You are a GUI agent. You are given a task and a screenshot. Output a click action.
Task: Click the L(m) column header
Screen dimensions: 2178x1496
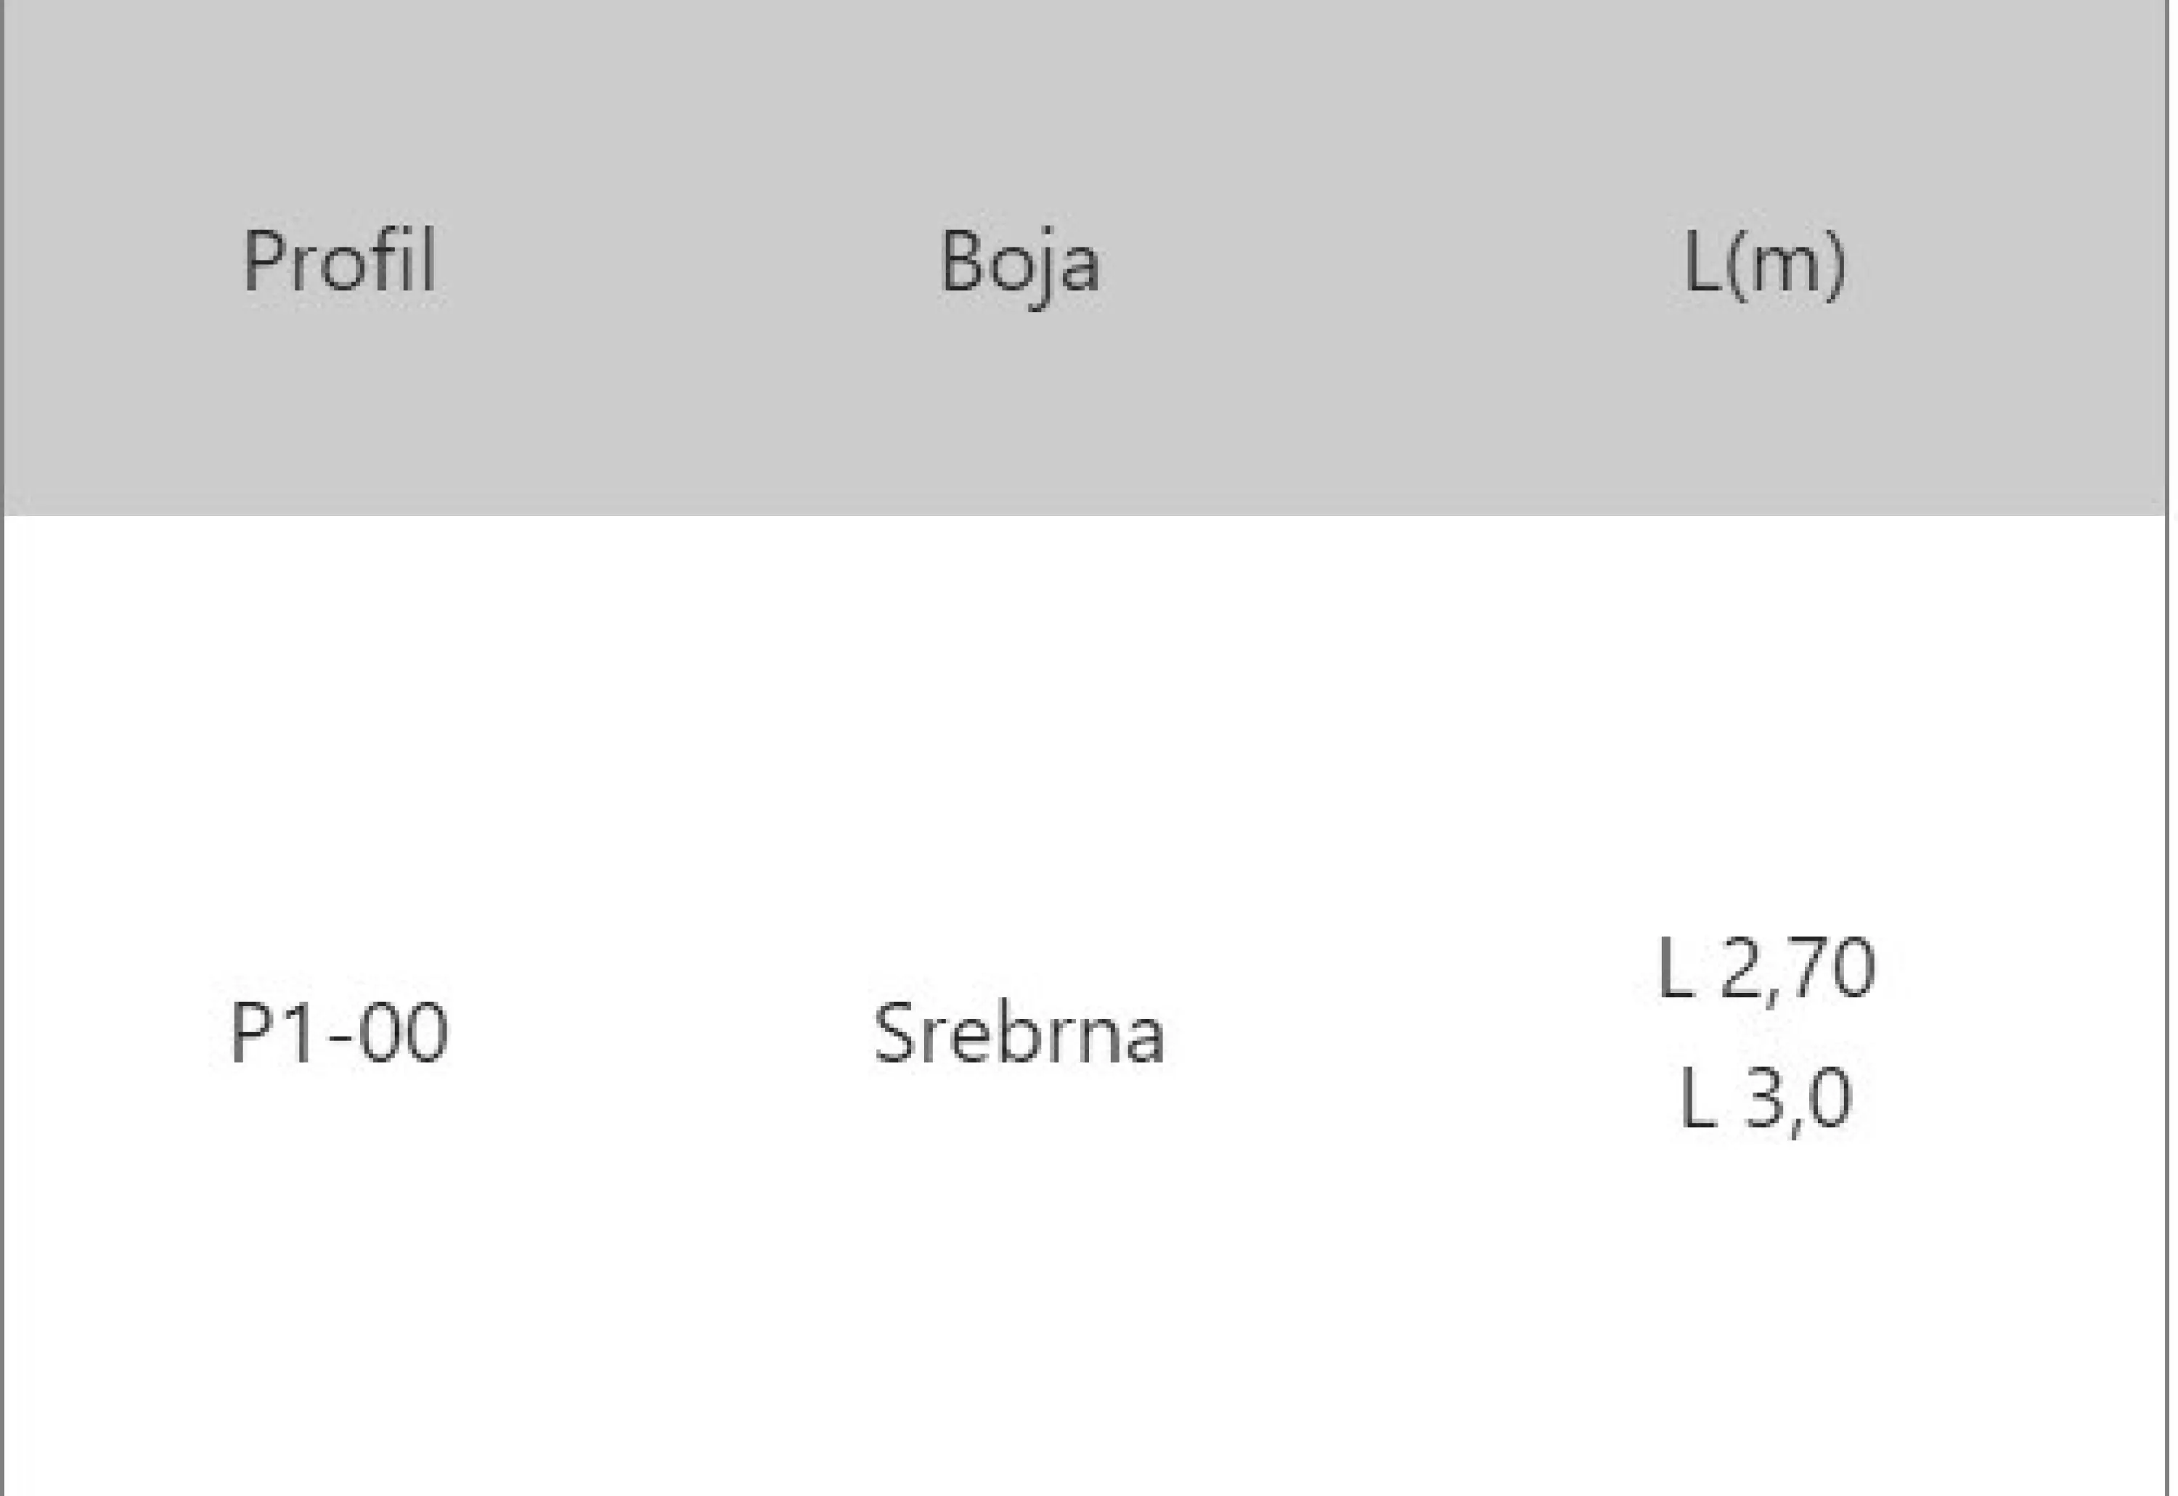point(1764,265)
